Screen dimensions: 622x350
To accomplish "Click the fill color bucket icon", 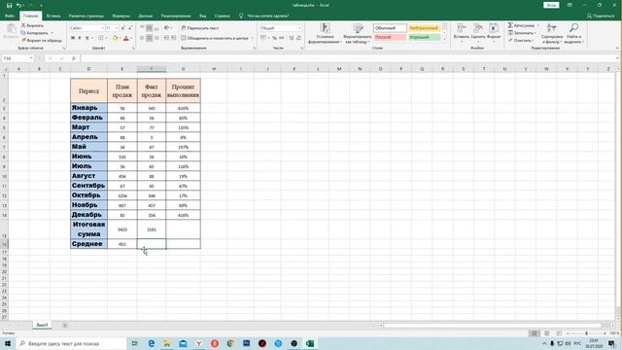I will [x=115, y=38].
